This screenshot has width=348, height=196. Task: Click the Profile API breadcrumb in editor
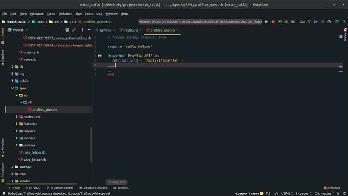tap(116, 182)
